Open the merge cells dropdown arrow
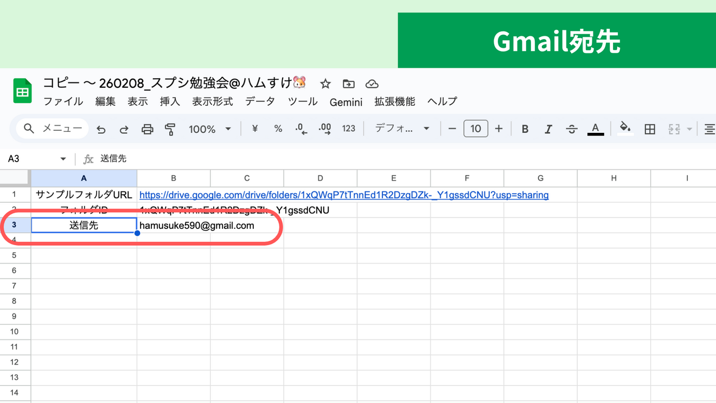The image size is (716, 403). point(689,129)
